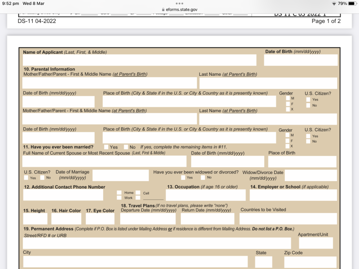Check the Home phone type box
This screenshot has height=269, width=359.
point(119,193)
